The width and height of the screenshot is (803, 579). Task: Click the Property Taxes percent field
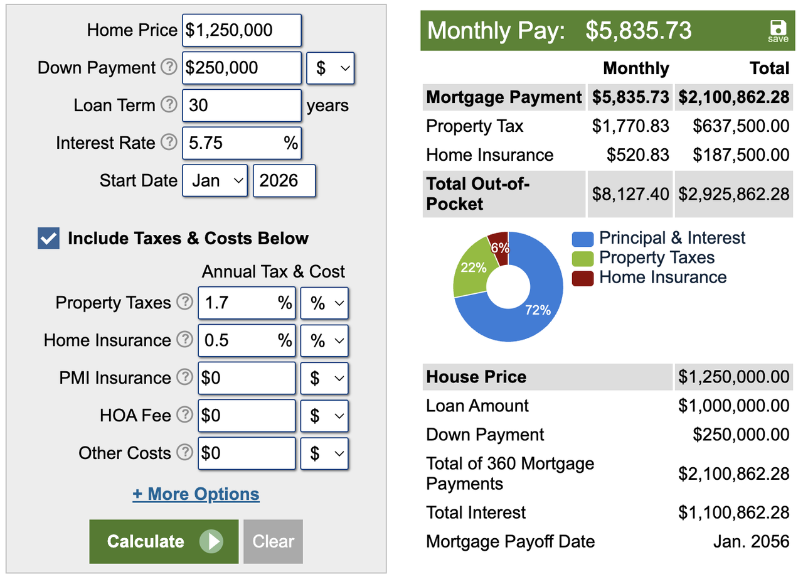(x=247, y=303)
